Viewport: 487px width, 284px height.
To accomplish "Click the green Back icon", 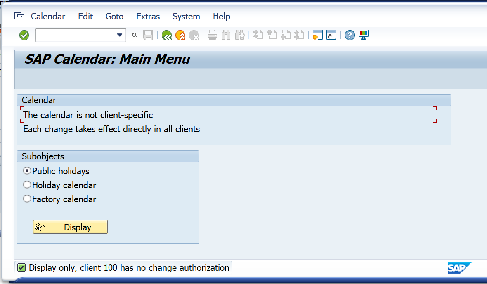I will tap(167, 35).
